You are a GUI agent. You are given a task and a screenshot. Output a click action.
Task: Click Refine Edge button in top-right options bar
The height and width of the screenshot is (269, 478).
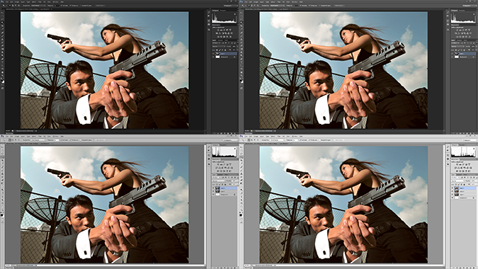coord(339,6)
